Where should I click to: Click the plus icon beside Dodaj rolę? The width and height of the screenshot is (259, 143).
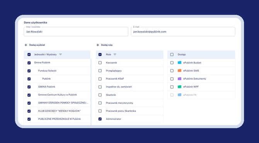coord(98,45)
